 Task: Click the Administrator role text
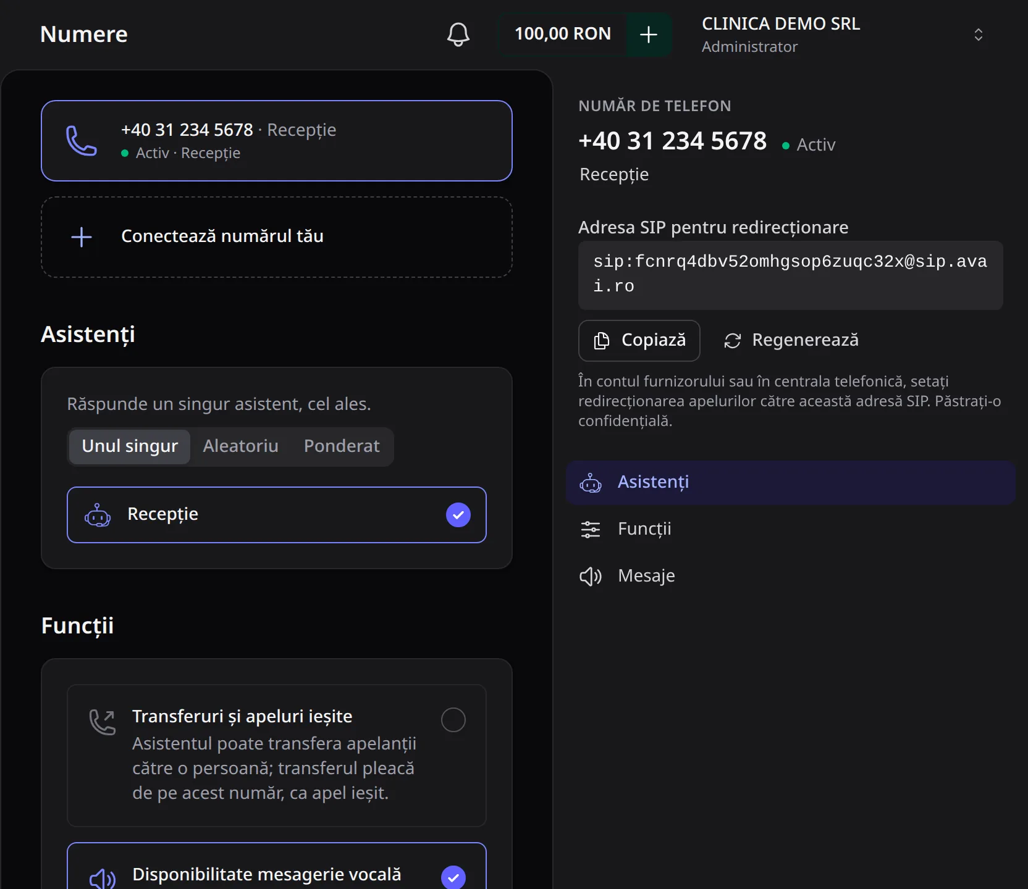[x=749, y=47]
